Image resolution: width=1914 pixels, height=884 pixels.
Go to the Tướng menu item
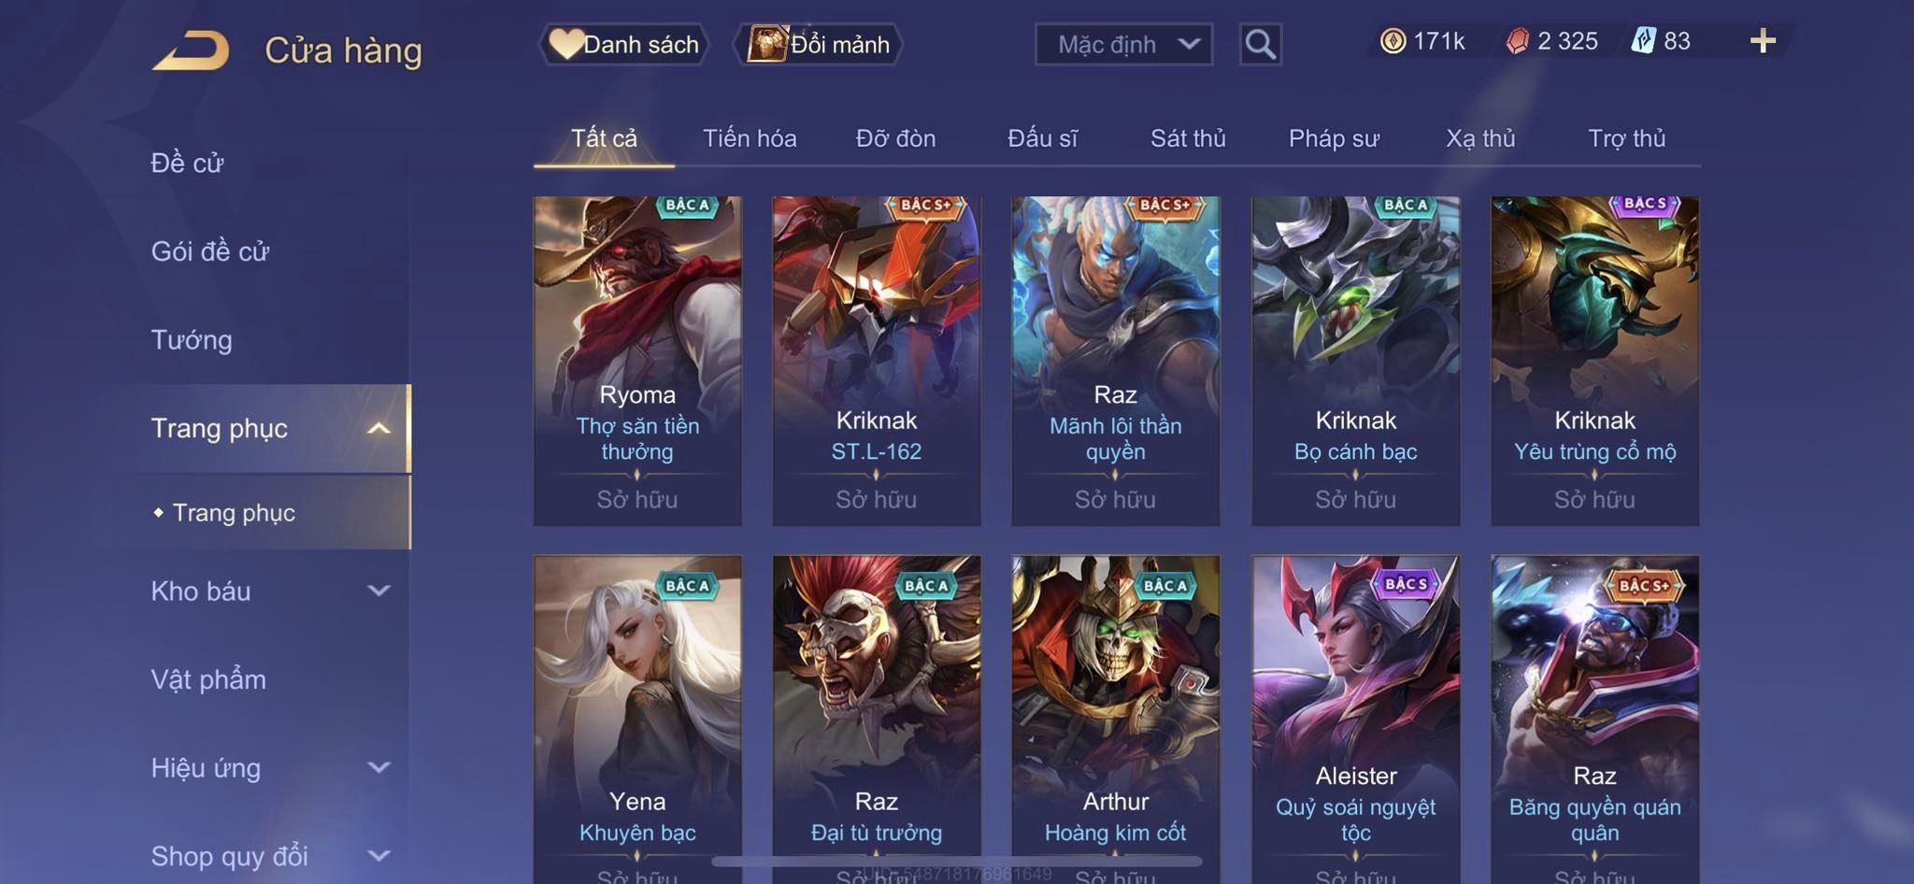192,340
